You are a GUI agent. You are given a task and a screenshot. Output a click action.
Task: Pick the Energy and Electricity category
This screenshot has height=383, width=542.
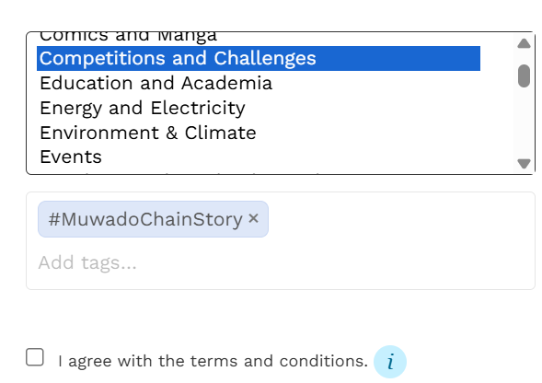259,108
